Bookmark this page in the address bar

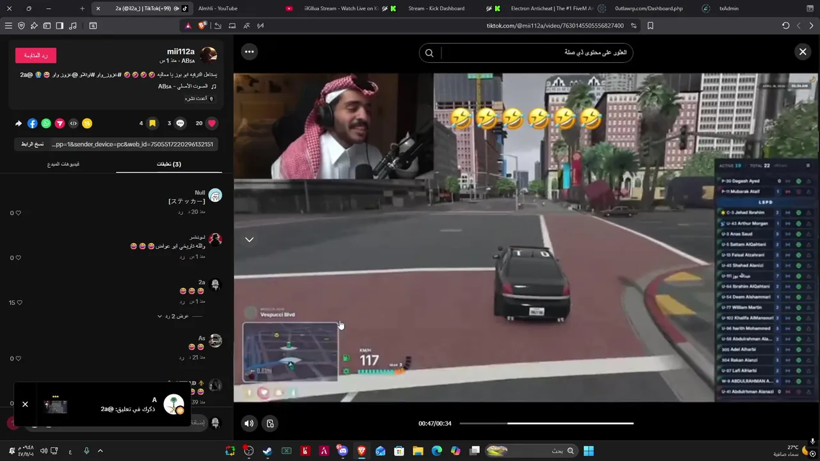point(650,26)
